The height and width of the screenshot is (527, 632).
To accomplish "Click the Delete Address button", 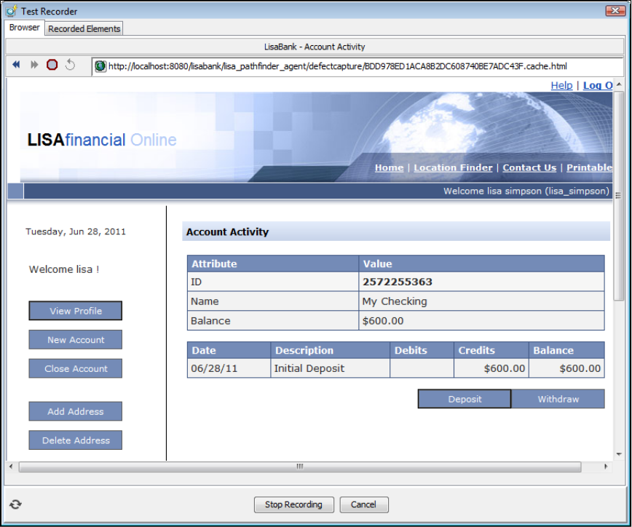I will click(76, 440).
